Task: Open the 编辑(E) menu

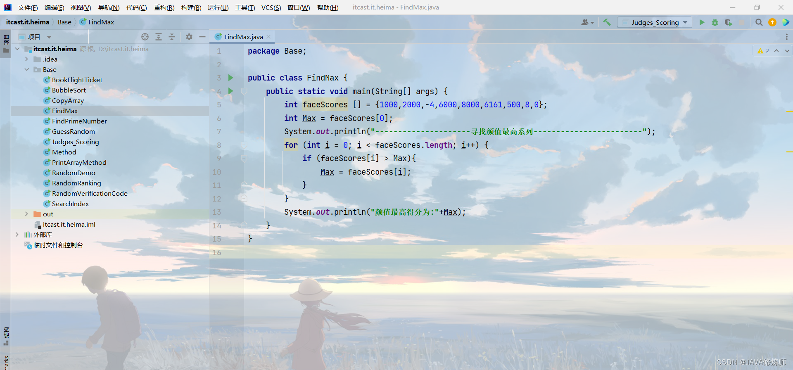Action: coord(54,7)
